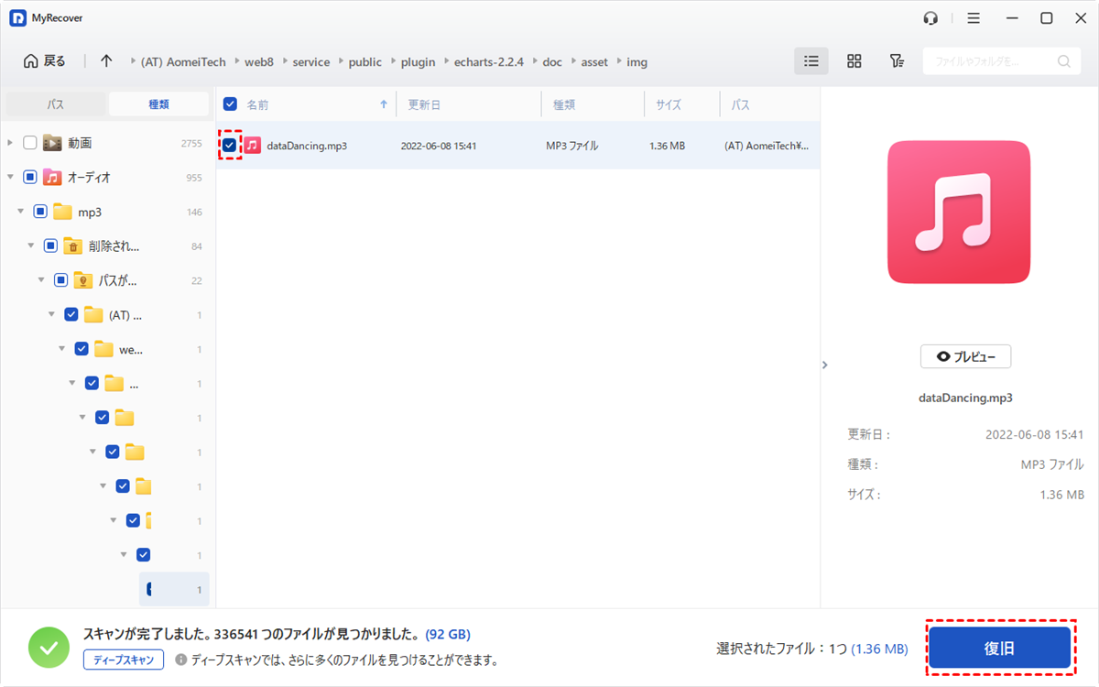Screen dimensions: 1099x687
Task: Click the headset support icon
Action: point(930,18)
